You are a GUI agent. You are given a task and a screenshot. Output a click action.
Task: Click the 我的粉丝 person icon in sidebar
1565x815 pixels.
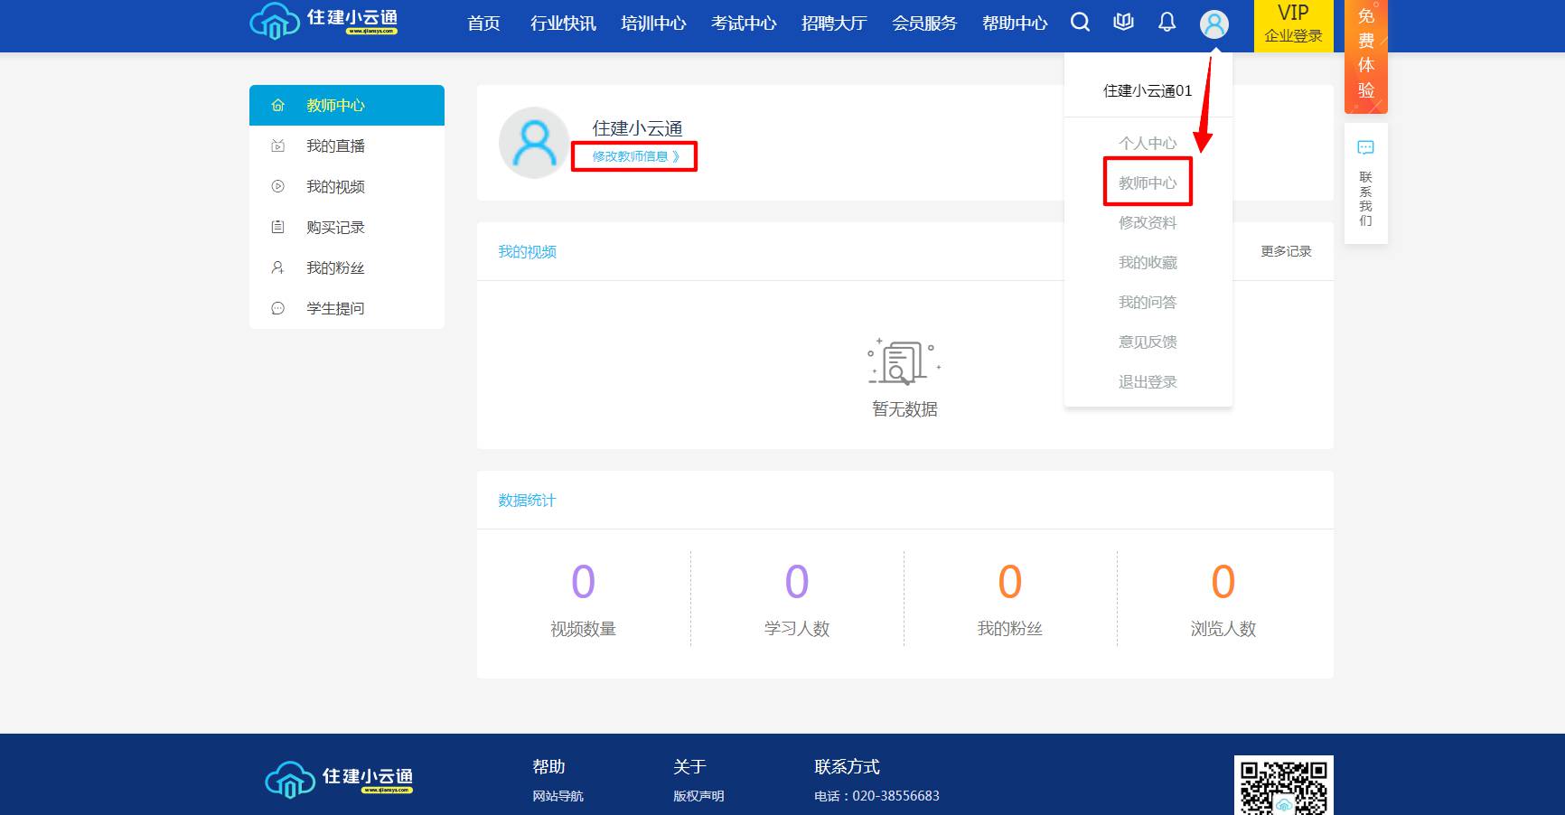[278, 268]
